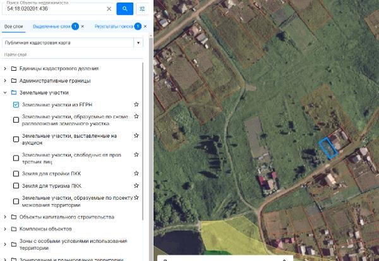Viewport: 379px width, 261px height.
Task: Open the Публичная кадастровая карта dropdown arrow
Action: coord(138,43)
